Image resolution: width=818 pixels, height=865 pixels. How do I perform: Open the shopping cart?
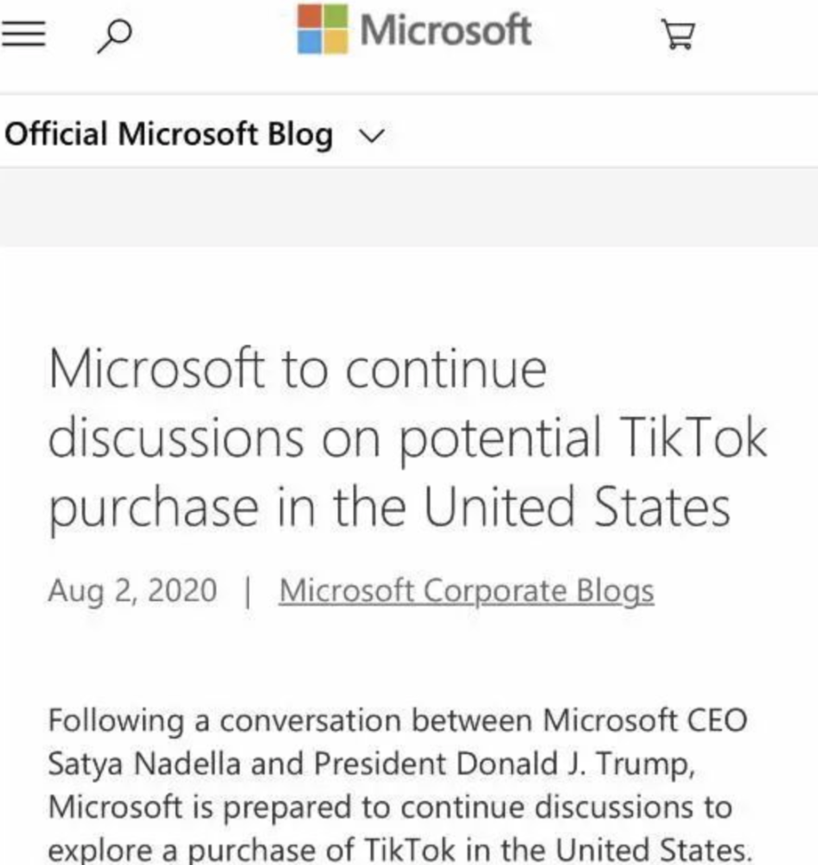tap(678, 35)
